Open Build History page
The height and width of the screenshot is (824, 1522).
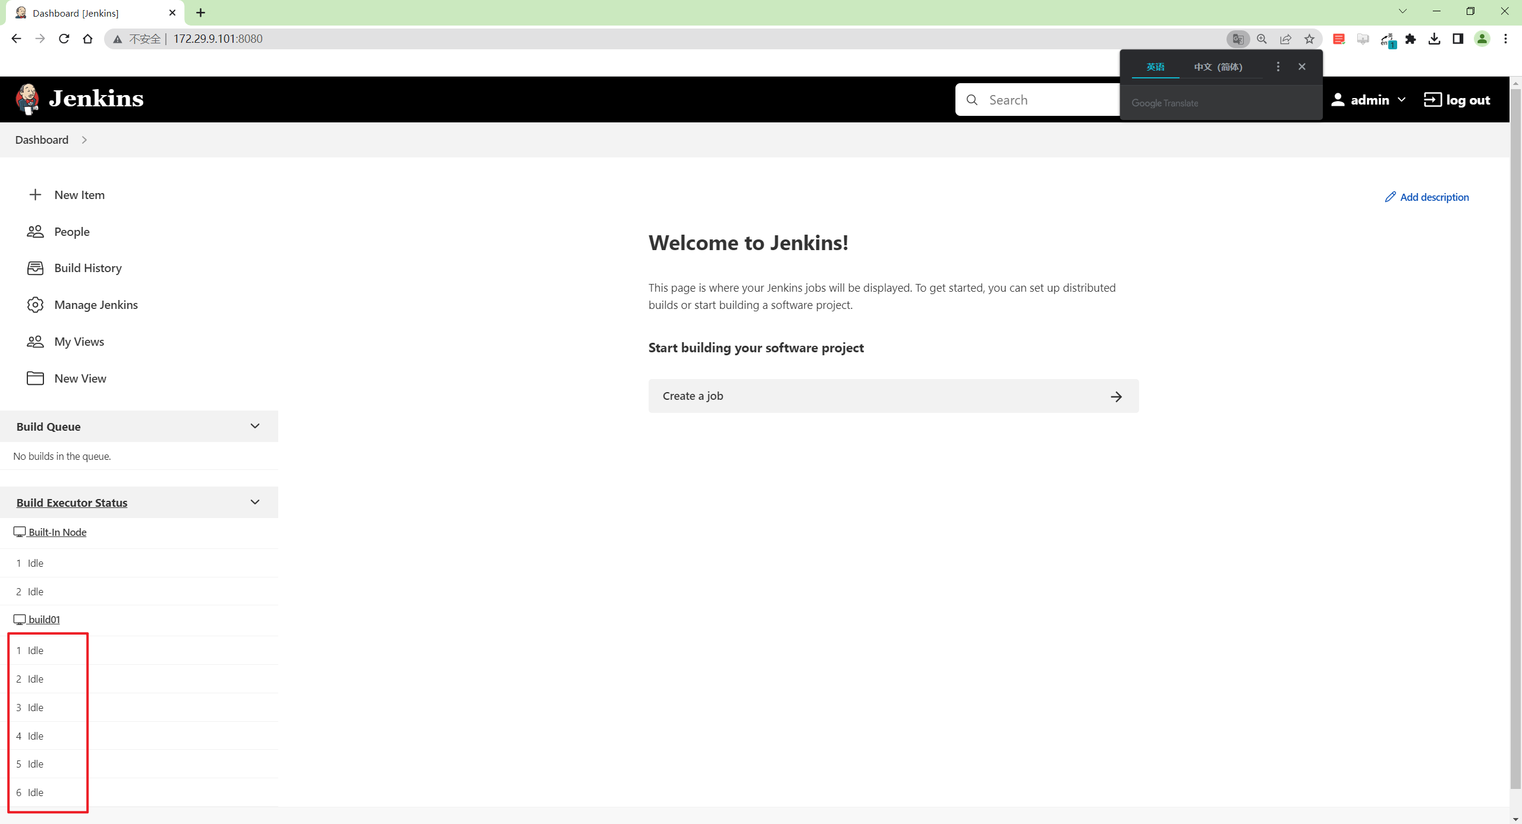tap(88, 268)
